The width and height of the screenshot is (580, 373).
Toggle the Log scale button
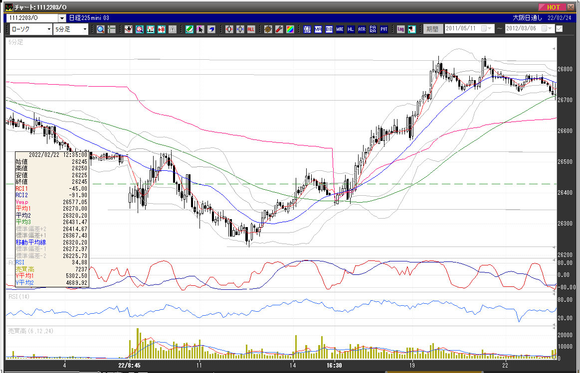click(401, 29)
